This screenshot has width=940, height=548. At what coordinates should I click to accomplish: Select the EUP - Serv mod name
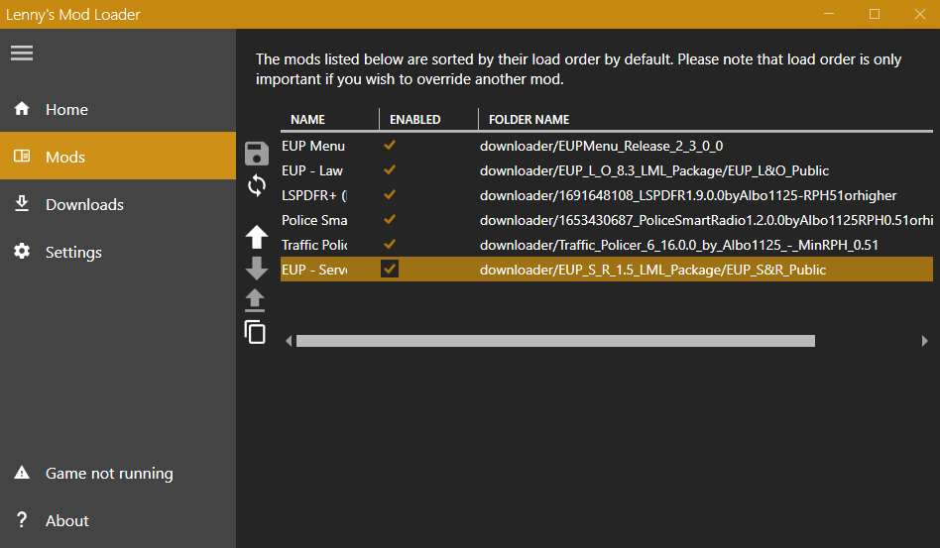pos(314,270)
